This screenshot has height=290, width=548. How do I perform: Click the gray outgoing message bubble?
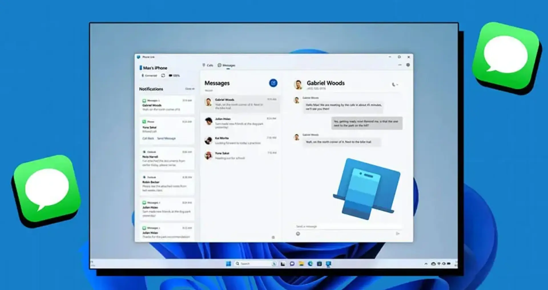367,123
